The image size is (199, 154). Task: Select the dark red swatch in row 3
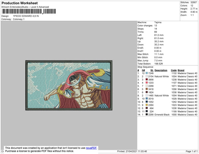(147, 80)
